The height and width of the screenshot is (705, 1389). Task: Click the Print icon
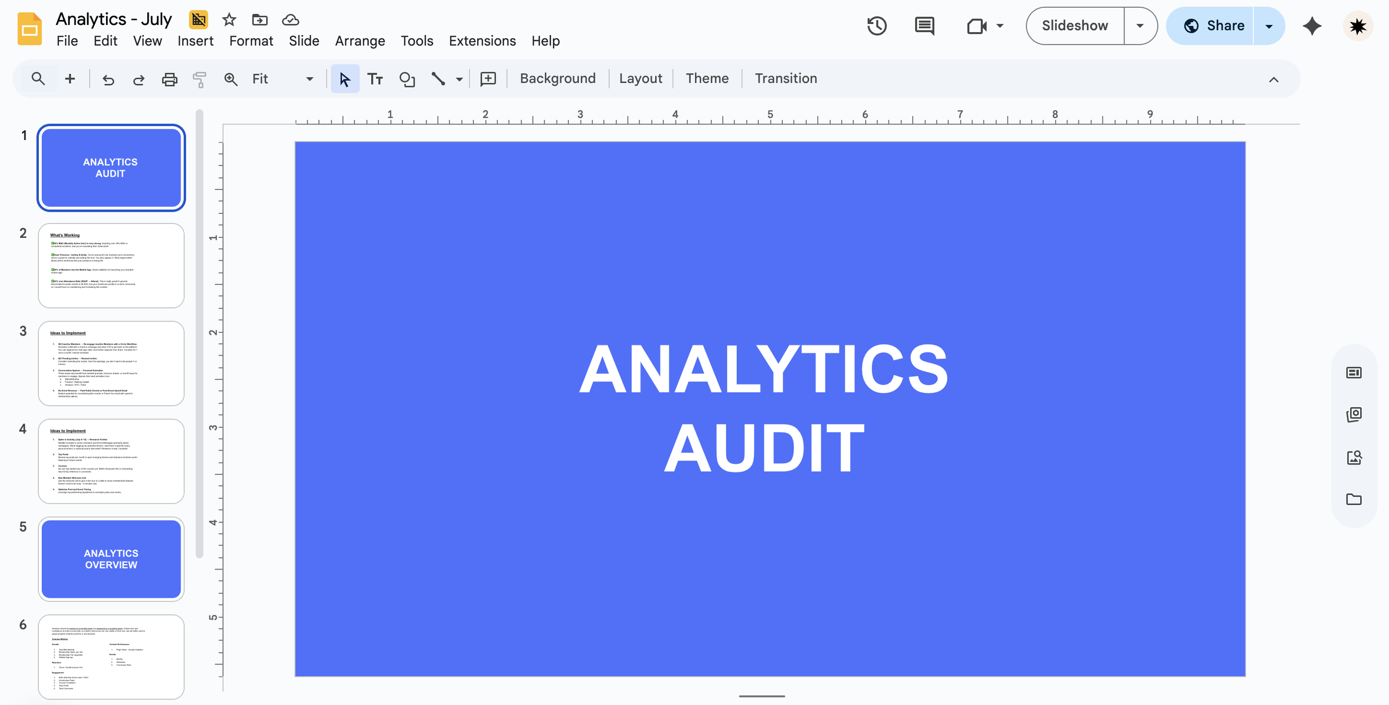[x=169, y=79]
